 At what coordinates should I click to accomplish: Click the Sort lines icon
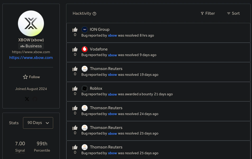[228, 13]
